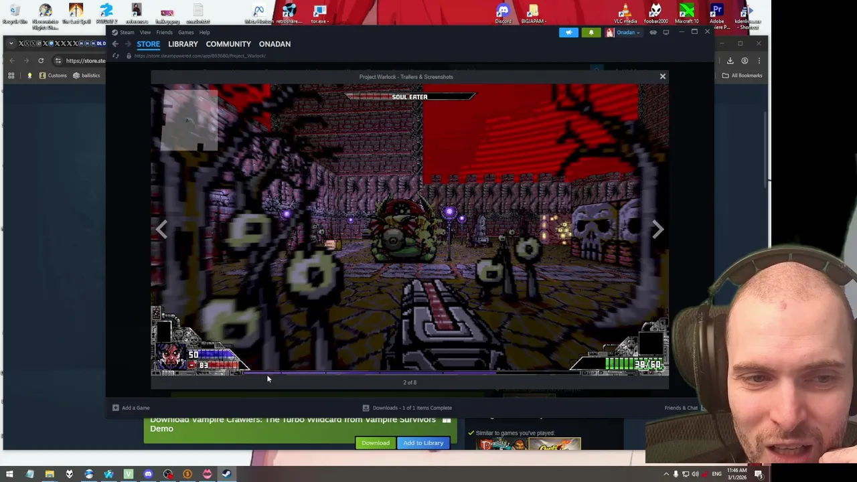
Task: Open All Bookmarks folder in browser
Action: click(x=742, y=76)
